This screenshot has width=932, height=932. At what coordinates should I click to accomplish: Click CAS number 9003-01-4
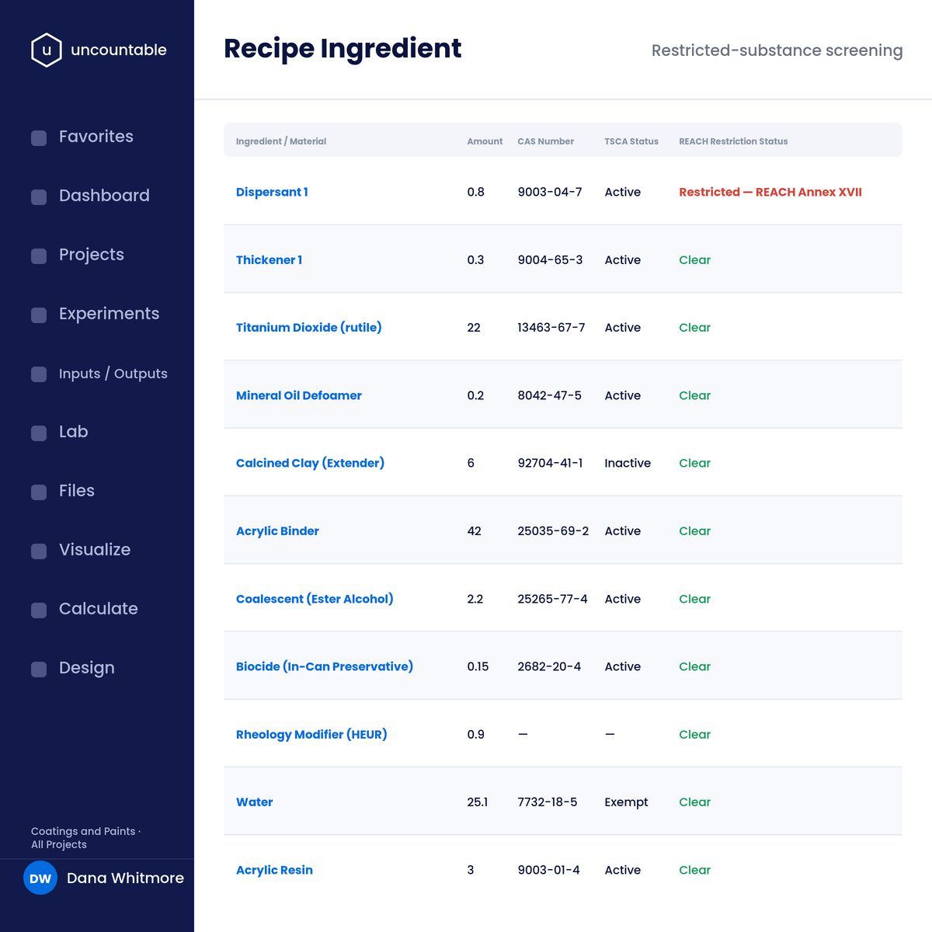pyautogui.click(x=549, y=870)
